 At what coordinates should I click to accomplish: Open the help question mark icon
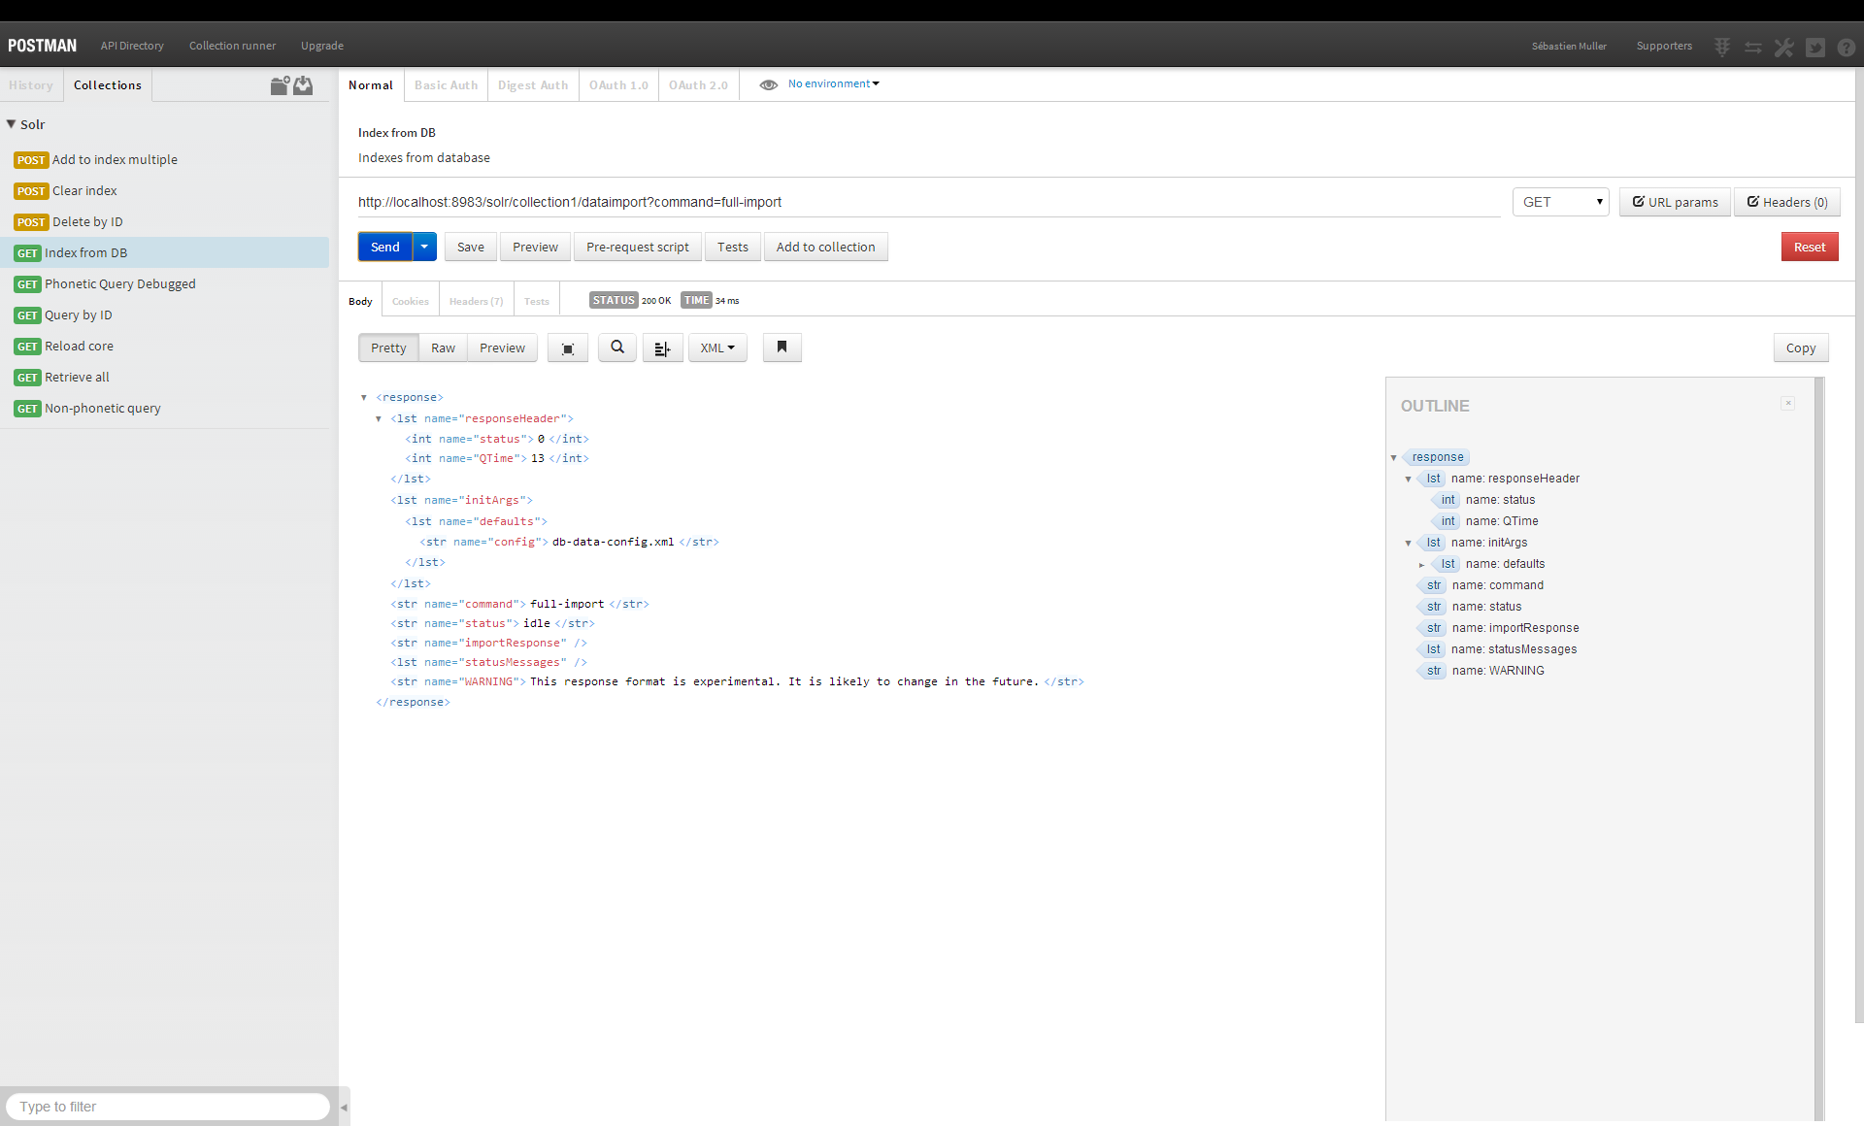(x=1846, y=47)
